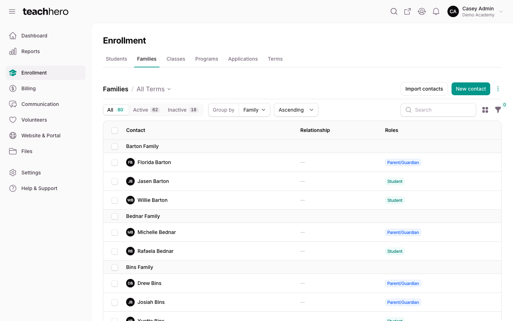Screen dimensions: 513x321
Task: Show All 80 contacts
Action: point(116,110)
